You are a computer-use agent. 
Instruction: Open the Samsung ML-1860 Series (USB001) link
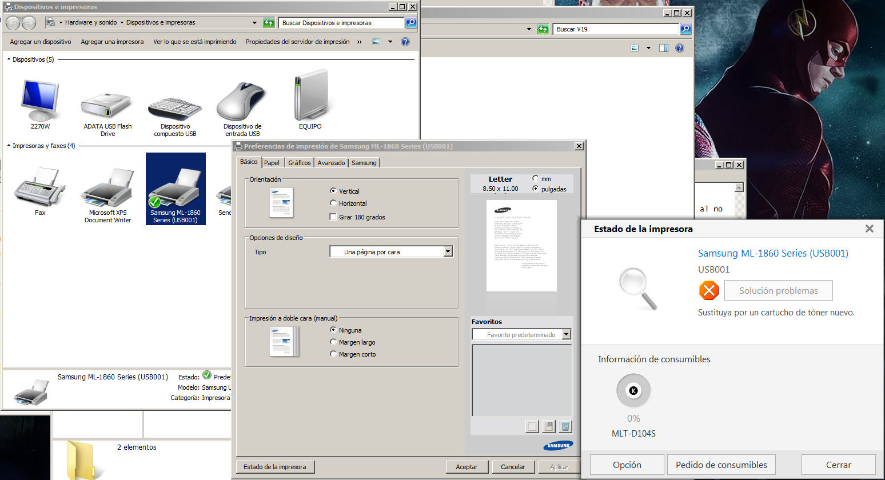773,253
